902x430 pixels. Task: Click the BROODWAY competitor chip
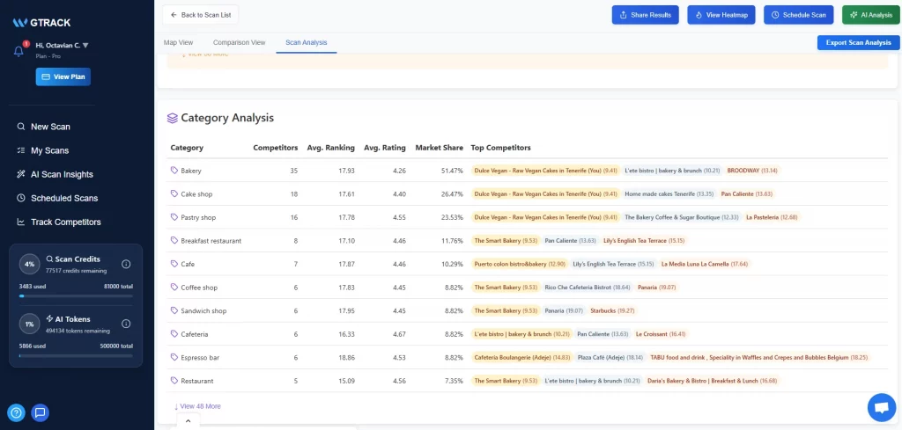[x=752, y=171]
